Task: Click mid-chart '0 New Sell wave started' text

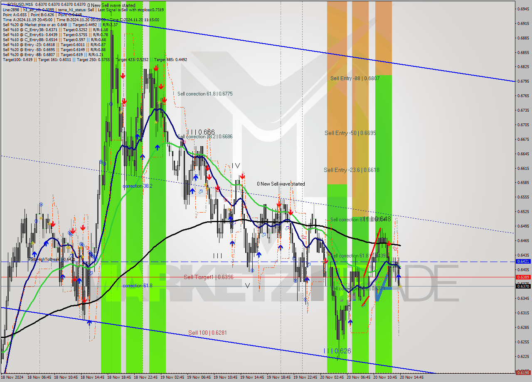Action: point(281,184)
